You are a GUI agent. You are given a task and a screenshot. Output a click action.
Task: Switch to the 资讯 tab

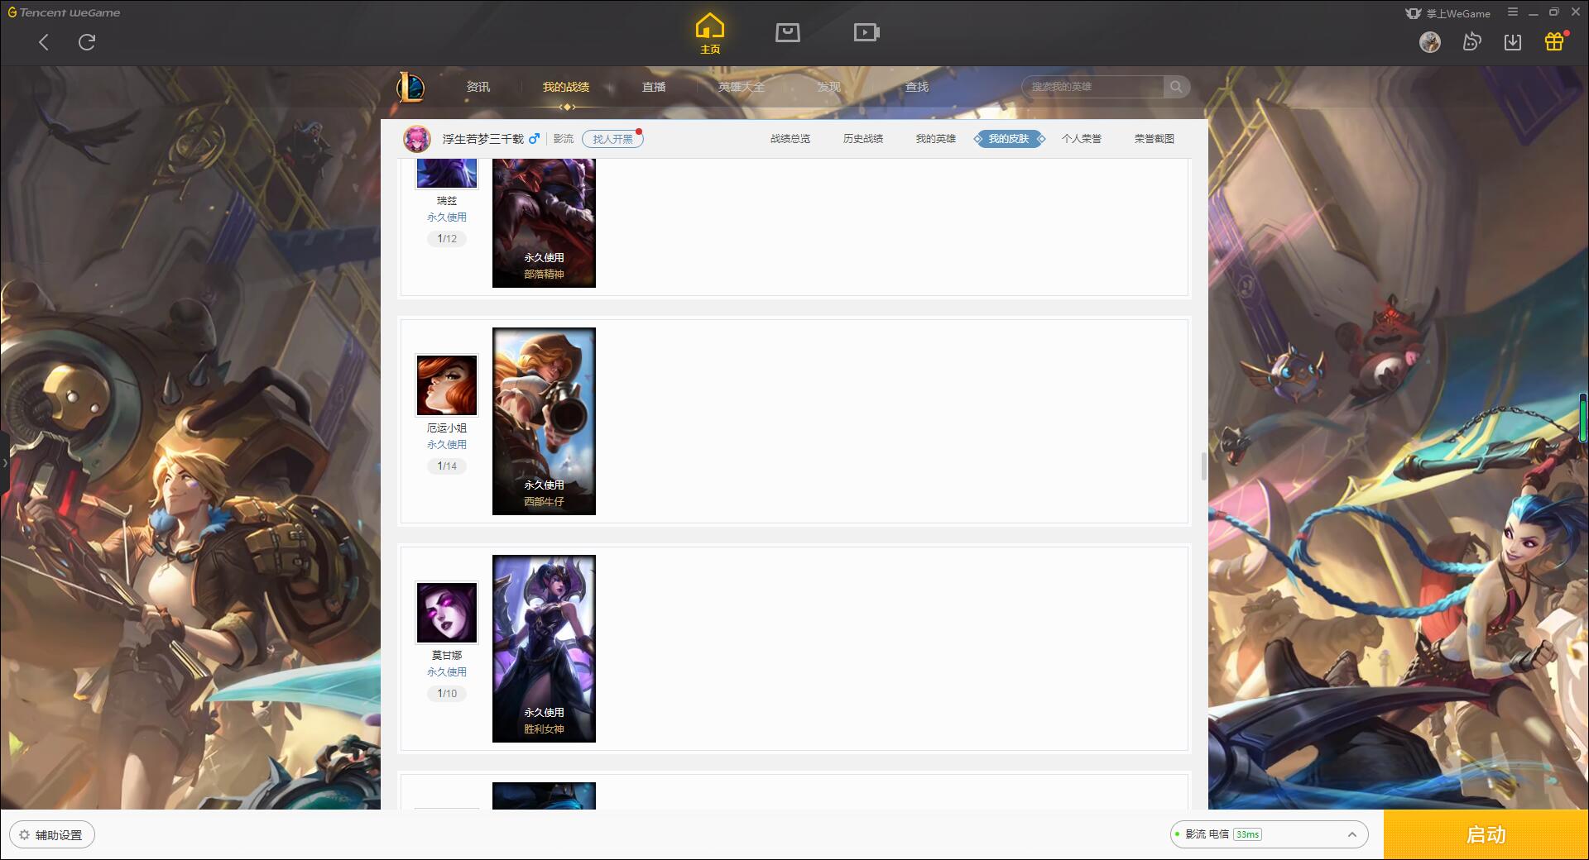coord(478,87)
